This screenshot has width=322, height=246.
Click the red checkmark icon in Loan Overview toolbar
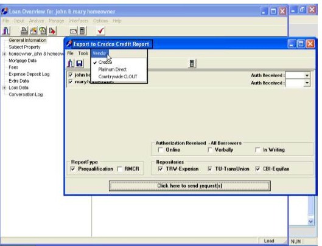pos(100,31)
